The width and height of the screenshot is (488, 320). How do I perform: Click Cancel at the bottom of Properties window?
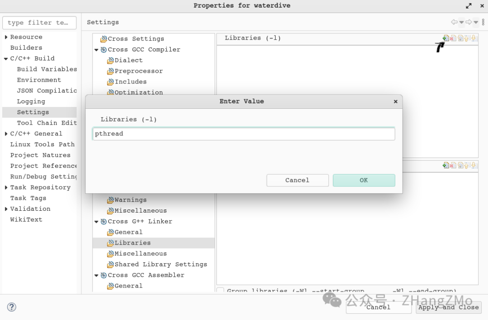tap(379, 307)
